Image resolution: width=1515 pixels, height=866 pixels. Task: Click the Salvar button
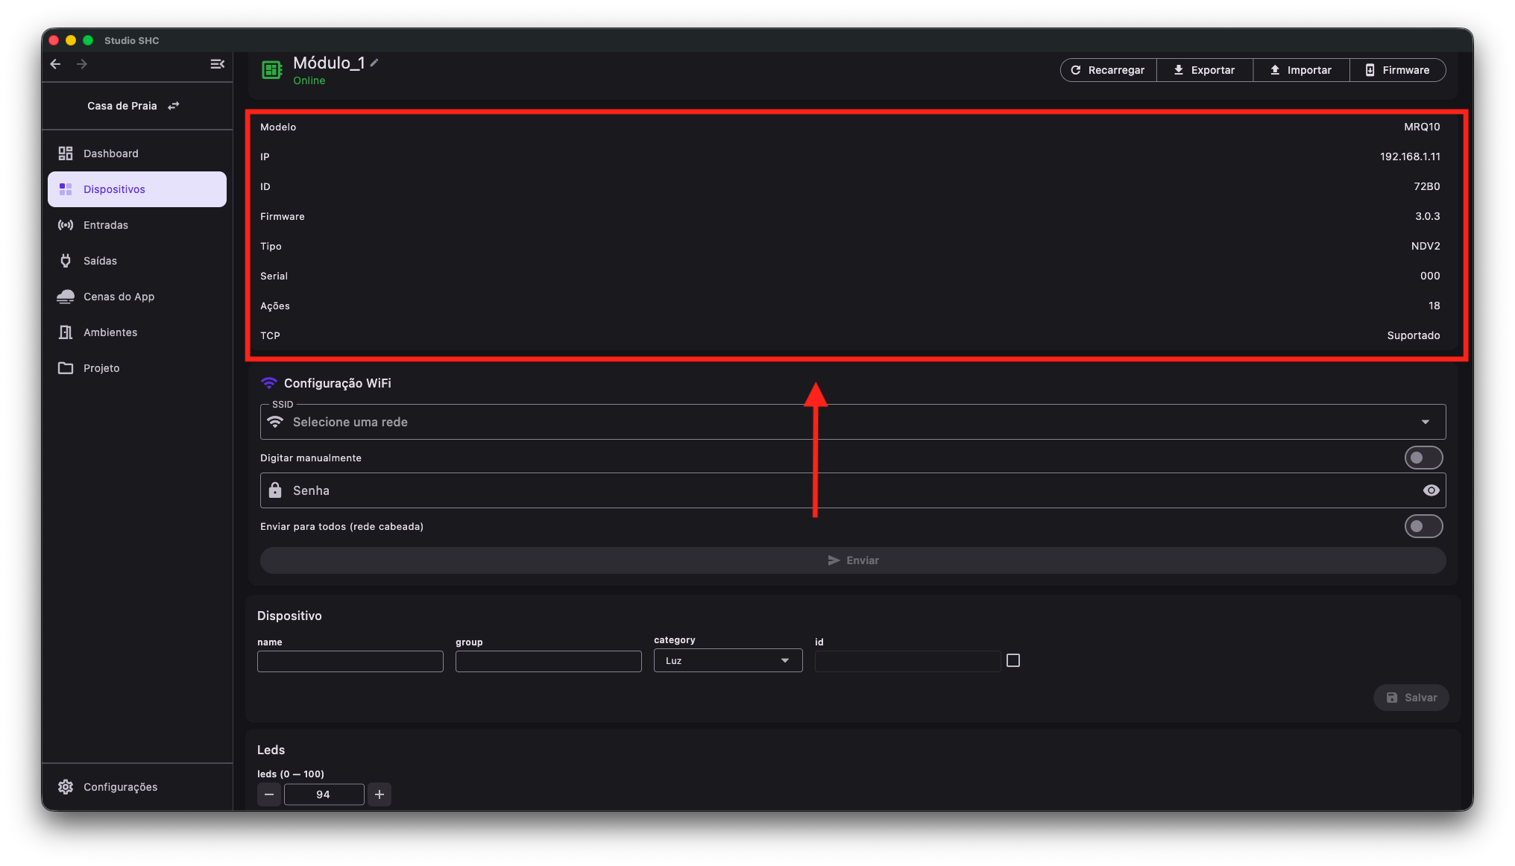point(1411,698)
